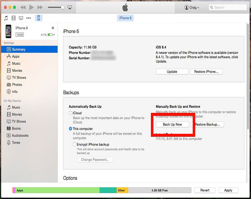Click the Revert button
Viewport: 251px width, 199px height.
[x=205, y=190]
